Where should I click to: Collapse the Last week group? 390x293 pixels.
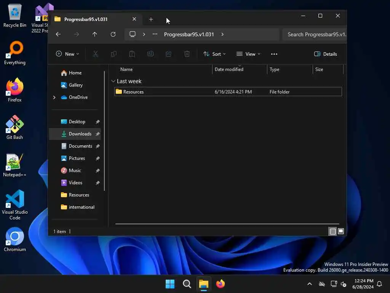113,81
